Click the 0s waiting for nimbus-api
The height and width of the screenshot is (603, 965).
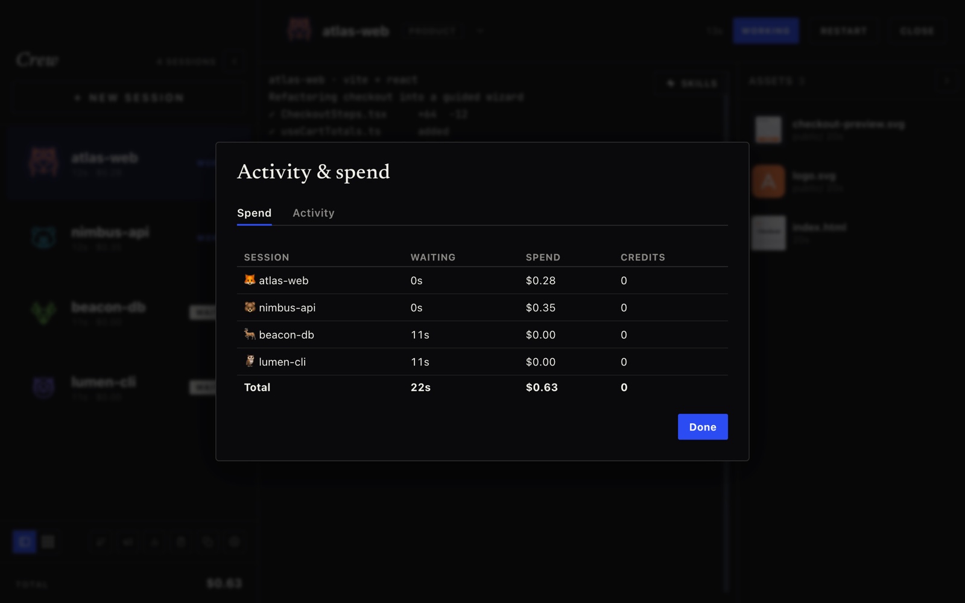pyautogui.click(x=417, y=308)
